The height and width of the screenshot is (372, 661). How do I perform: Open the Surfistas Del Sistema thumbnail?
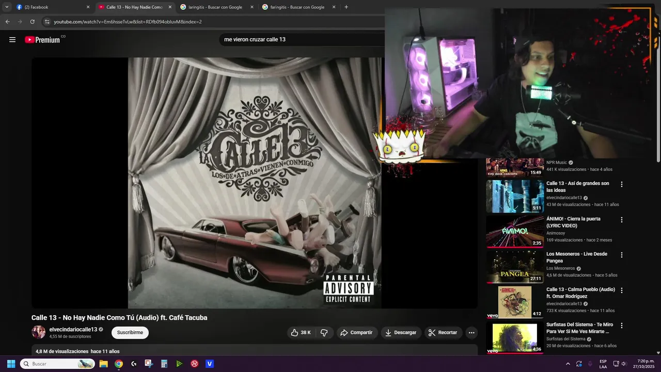[515, 338]
